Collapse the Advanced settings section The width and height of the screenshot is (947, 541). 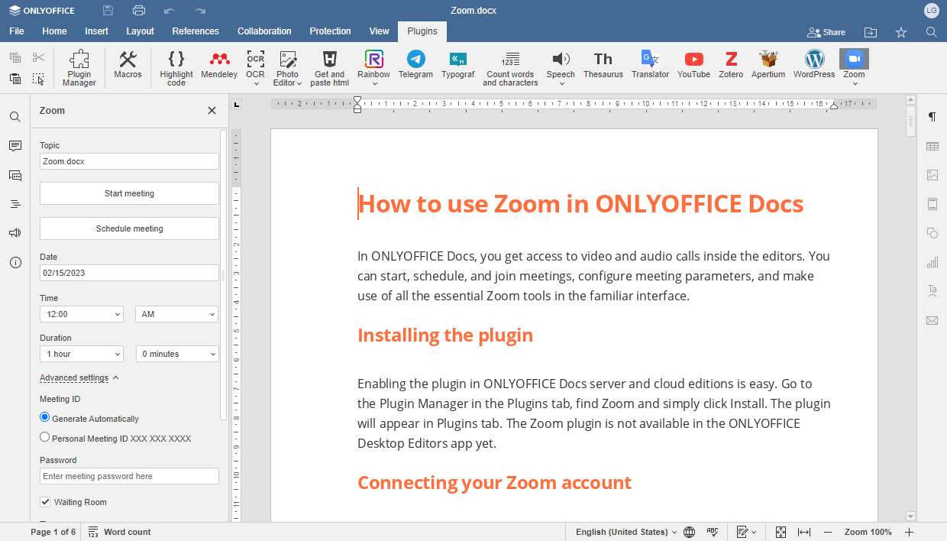click(79, 377)
